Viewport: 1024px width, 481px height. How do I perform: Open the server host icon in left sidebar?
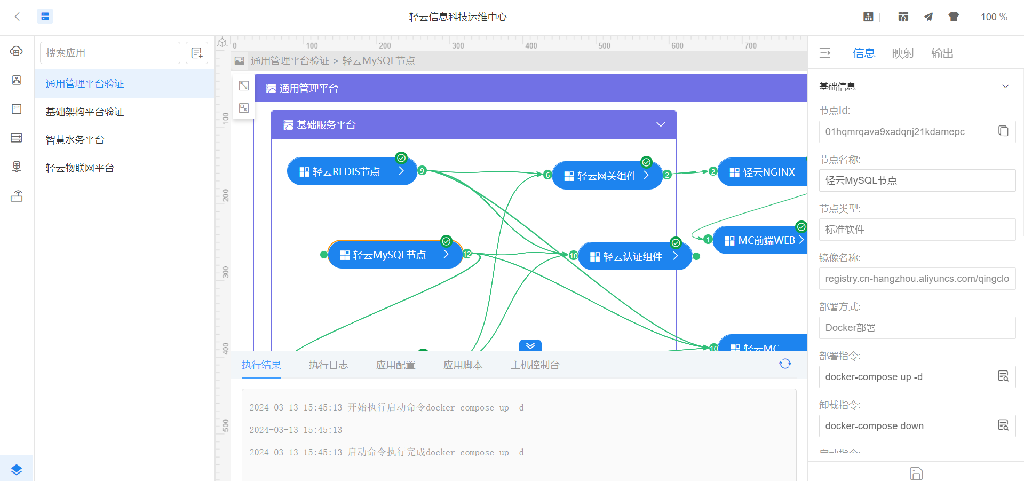17,167
